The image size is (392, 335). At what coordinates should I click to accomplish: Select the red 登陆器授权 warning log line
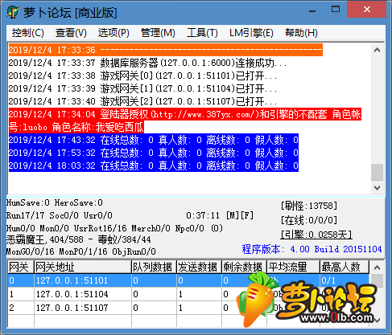pyautogui.click(x=185, y=121)
